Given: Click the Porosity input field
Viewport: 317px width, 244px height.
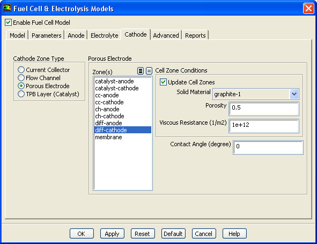Looking at the screenshot, I should tap(264, 109).
